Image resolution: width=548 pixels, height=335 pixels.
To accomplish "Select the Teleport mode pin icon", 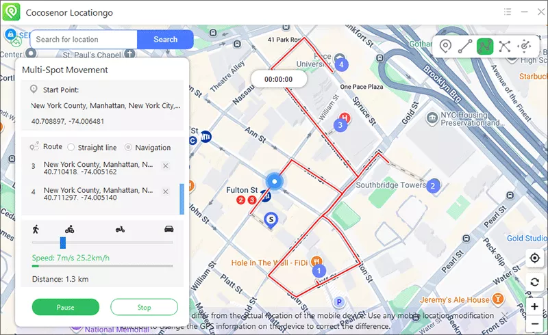I will (x=446, y=46).
